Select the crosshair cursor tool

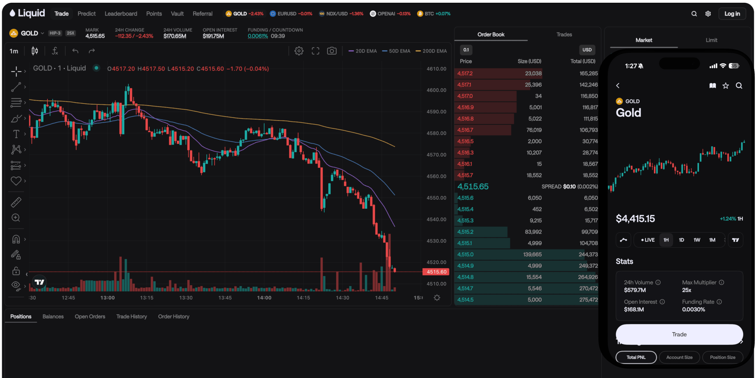(x=16, y=71)
